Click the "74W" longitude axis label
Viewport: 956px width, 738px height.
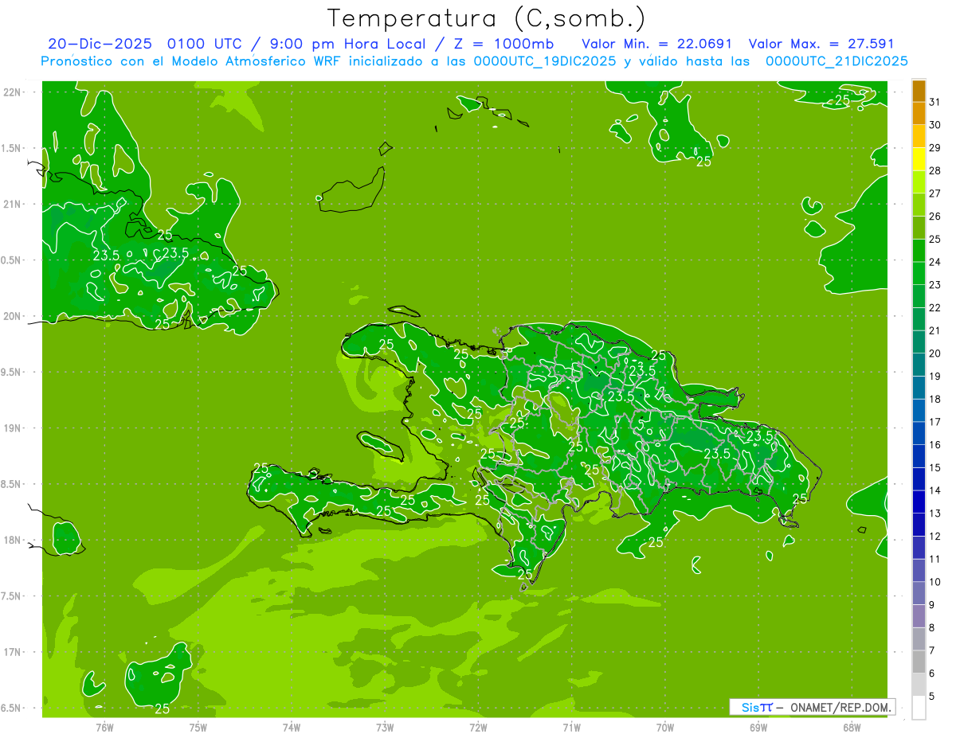(x=292, y=727)
